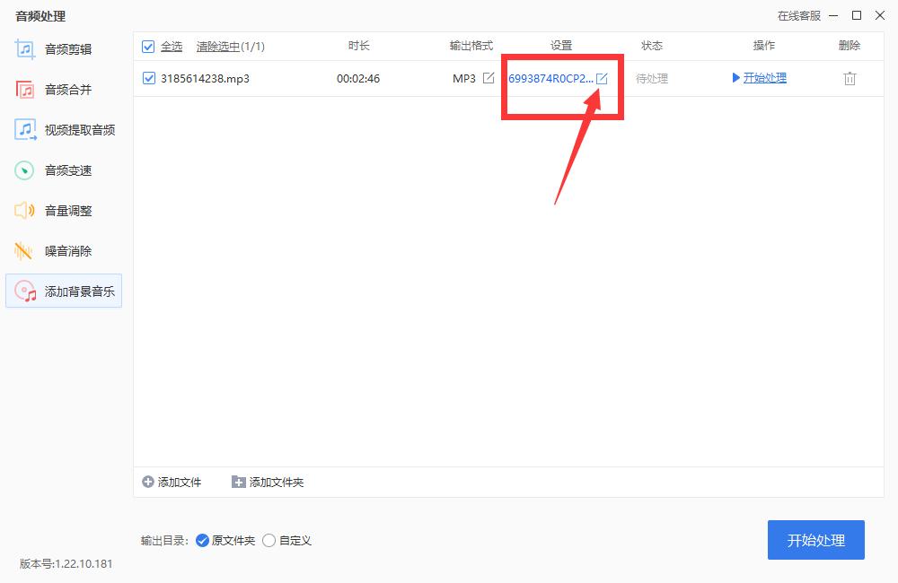
Task: Click the 添加文件 plus icon
Action: coord(146,482)
